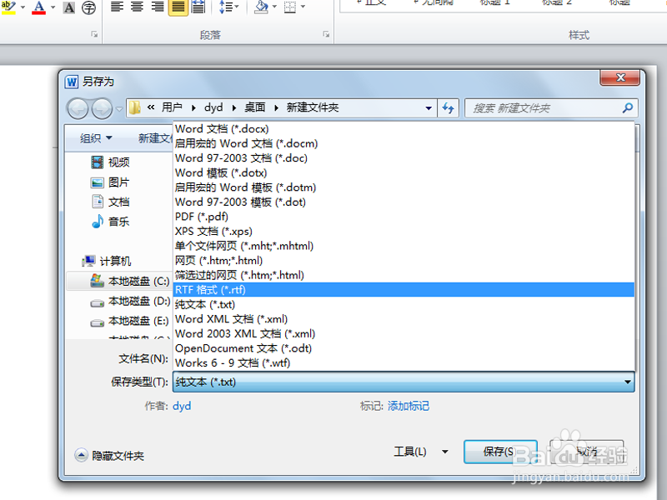
Task: Click the 用户 breadcrumb segment
Action: 172,107
